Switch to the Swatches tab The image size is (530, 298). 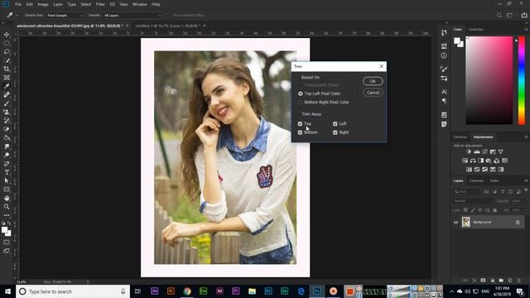[x=475, y=30]
